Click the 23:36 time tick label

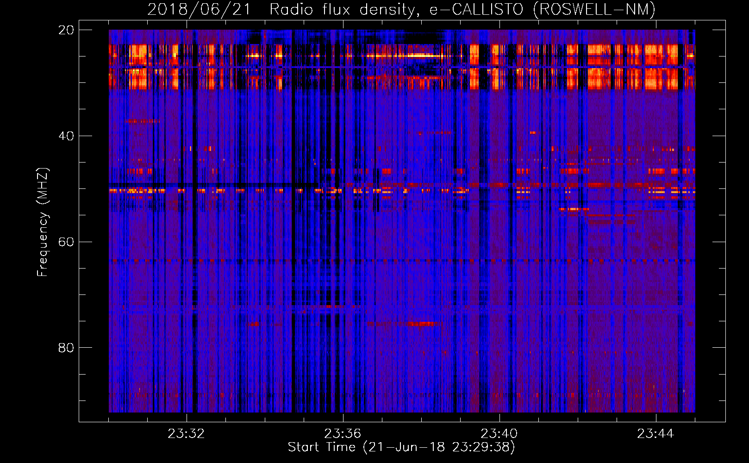[343, 434]
